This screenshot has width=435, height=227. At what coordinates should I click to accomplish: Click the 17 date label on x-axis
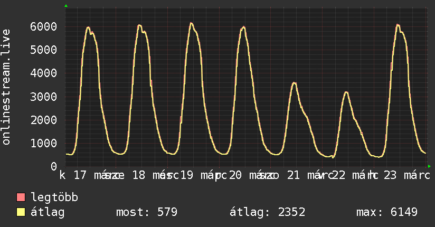pyautogui.click(x=80, y=175)
